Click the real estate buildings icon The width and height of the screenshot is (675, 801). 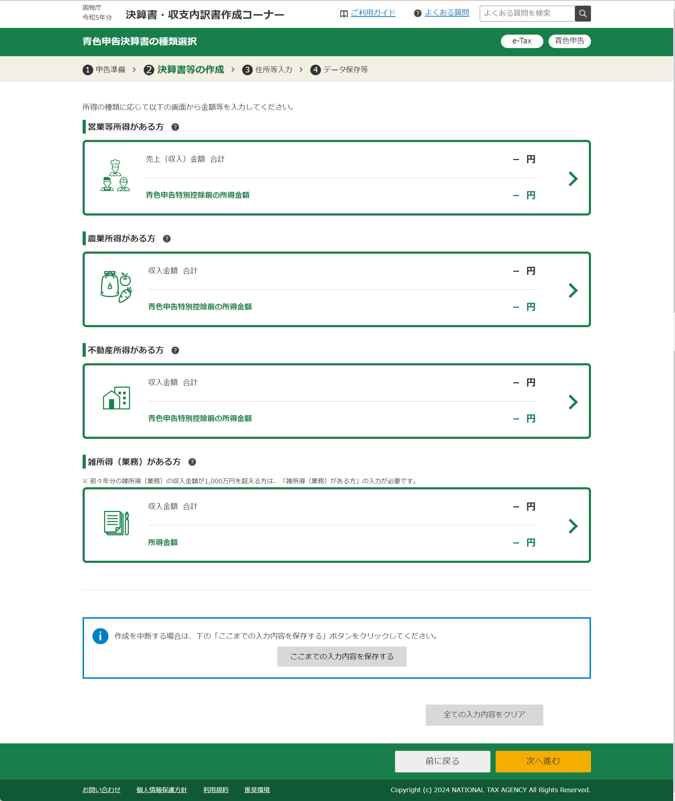(x=117, y=399)
